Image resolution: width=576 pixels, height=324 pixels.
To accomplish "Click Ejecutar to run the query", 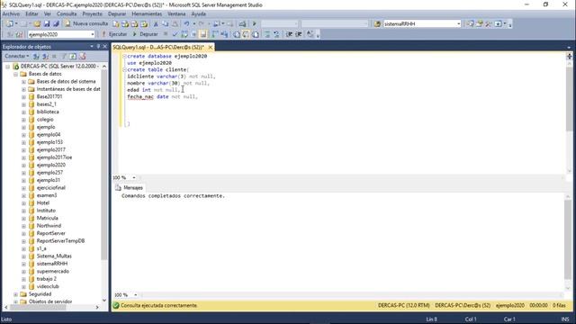I will (114, 34).
